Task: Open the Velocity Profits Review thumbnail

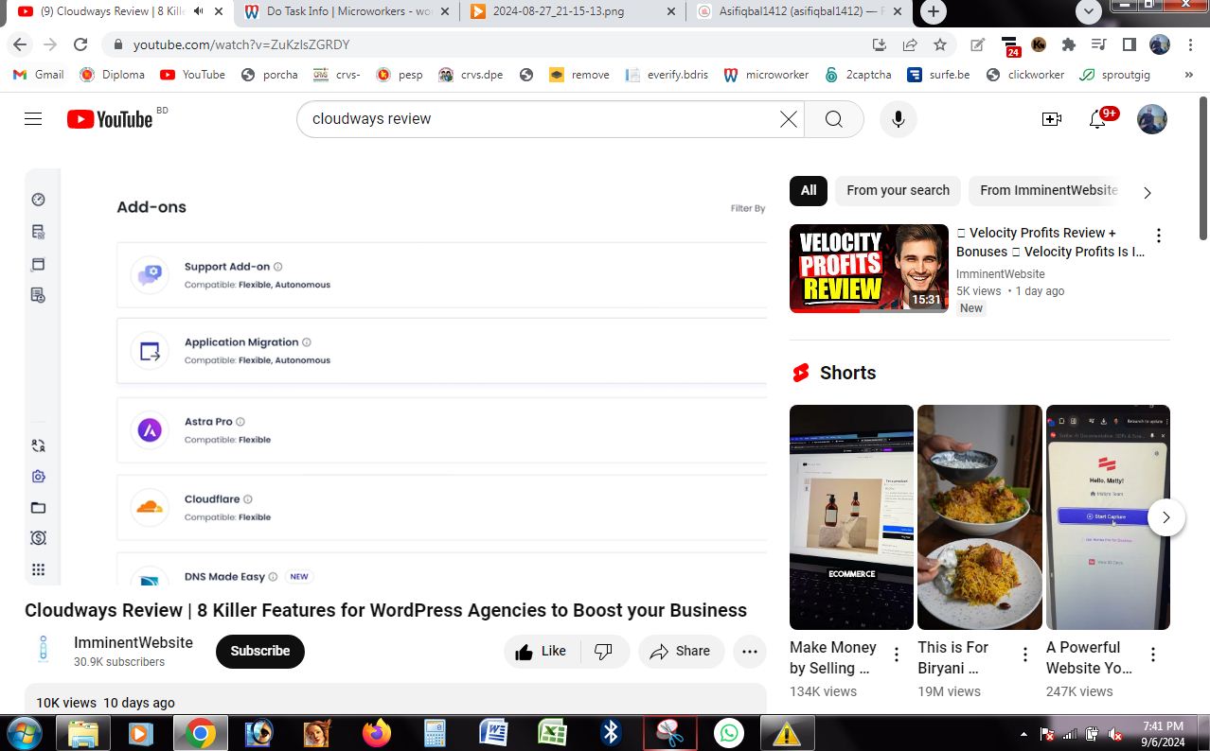Action: click(x=869, y=269)
